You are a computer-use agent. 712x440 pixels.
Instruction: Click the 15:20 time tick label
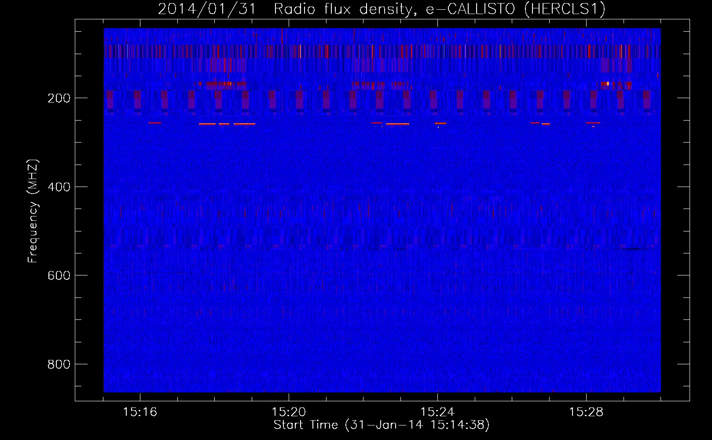289,412
